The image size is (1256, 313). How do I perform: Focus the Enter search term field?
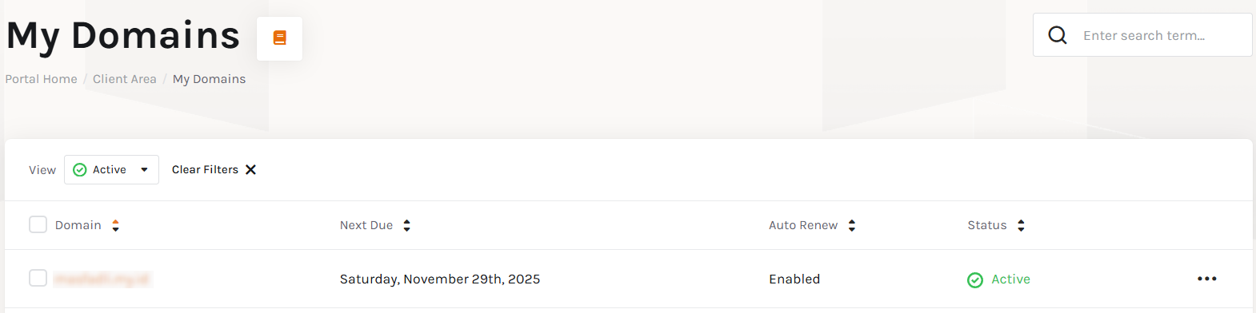click(x=1142, y=35)
